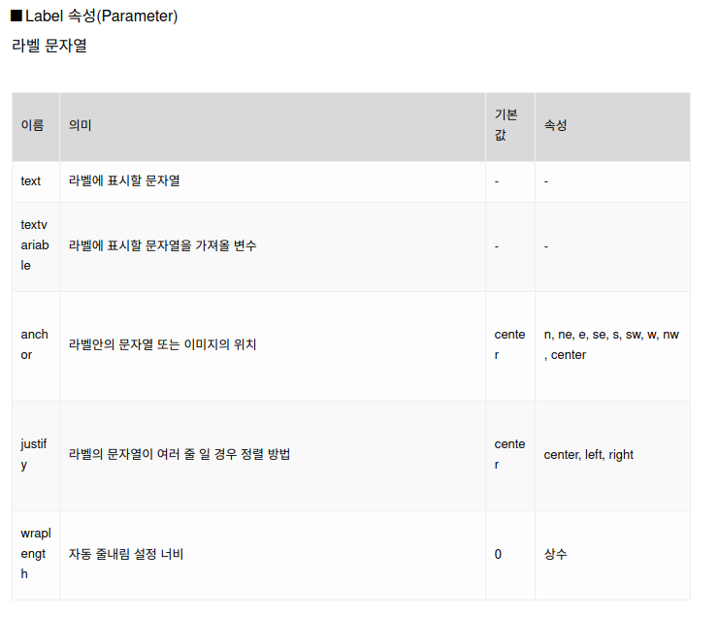The width and height of the screenshot is (718, 617).
Task: Click description '라벨에 표시할 문자열을 가져올 변수'
Action: [x=163, y=245]
